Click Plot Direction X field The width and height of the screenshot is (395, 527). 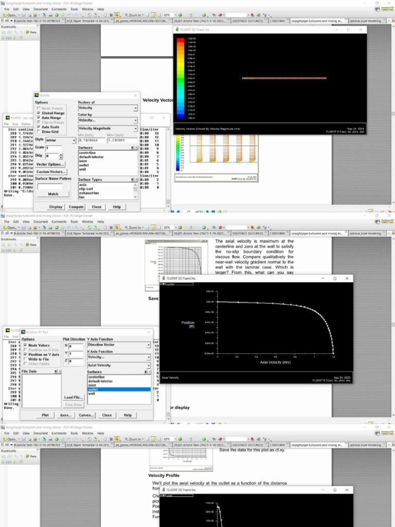click(76, 346)
